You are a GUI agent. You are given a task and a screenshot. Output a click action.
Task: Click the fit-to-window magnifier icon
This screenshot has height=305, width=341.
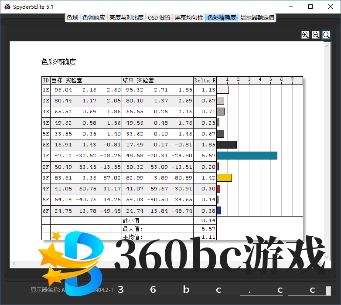pos(326,35)
